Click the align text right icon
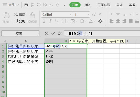Image resolution: width=140 pixels, height=97 pixels. tap(124, 21)
